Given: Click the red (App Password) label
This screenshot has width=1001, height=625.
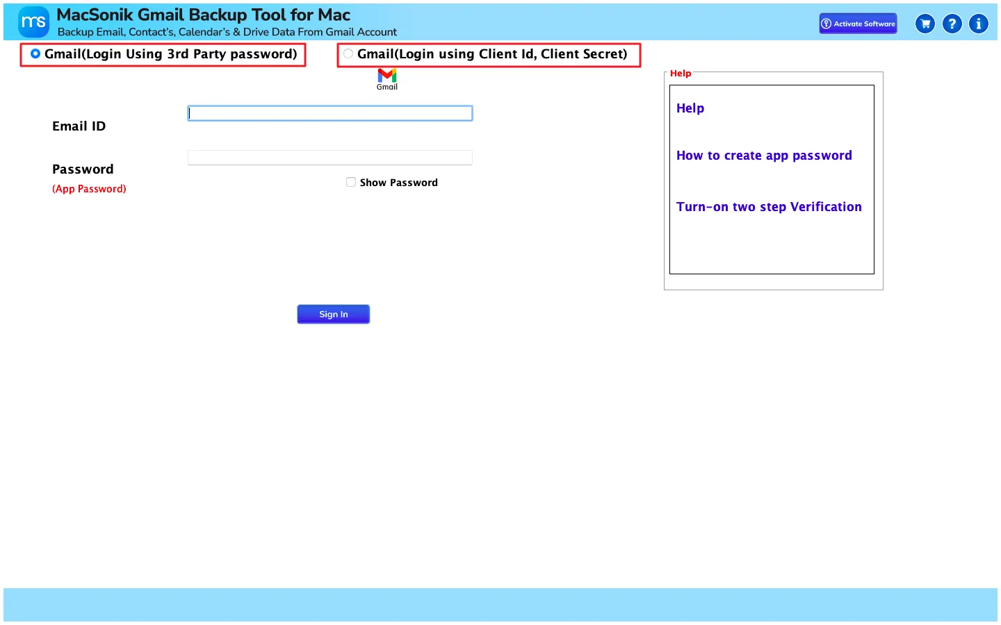Looking at the screenshot, I should point(89,189).
